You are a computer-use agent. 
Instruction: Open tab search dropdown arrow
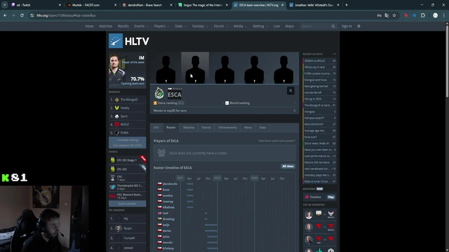4,5
